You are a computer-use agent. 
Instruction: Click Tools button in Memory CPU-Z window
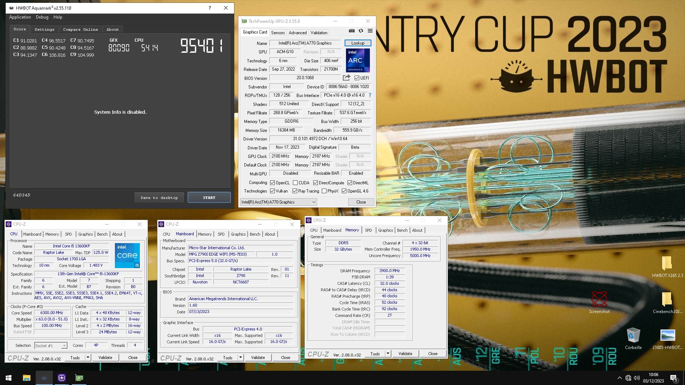tap(375, 353)
